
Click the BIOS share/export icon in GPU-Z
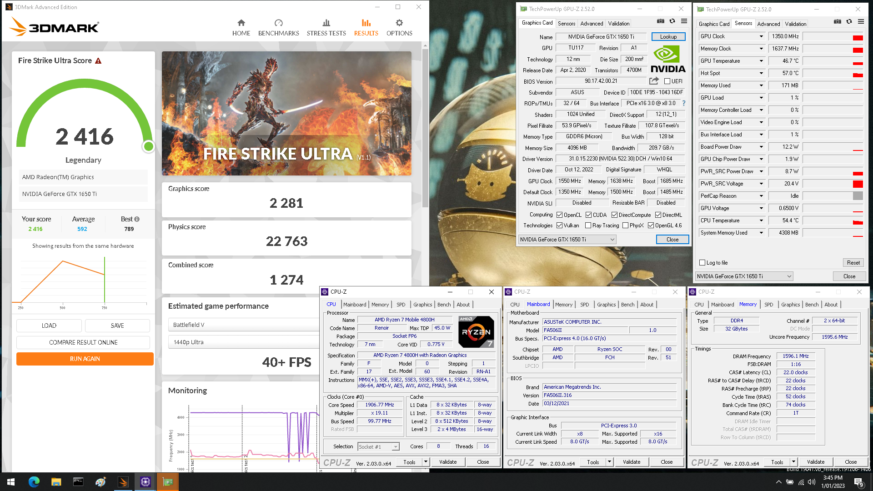click(x=654, y=81)
